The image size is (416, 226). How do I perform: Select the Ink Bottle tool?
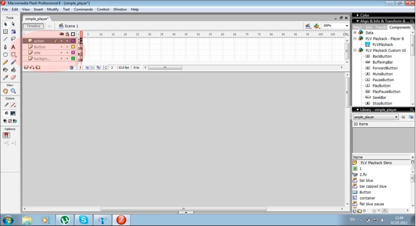pyautogui.click(x=6, y=70)
